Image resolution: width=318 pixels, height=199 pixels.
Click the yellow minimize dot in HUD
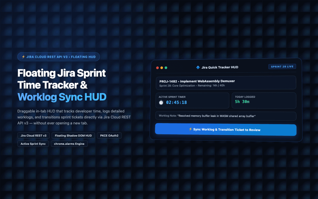click(x=162, y=68)
